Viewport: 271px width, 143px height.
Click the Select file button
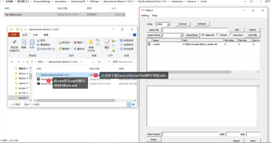(x=154, y=30)
